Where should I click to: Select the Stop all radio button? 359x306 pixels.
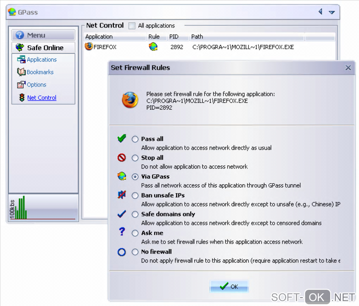[135, 158]
